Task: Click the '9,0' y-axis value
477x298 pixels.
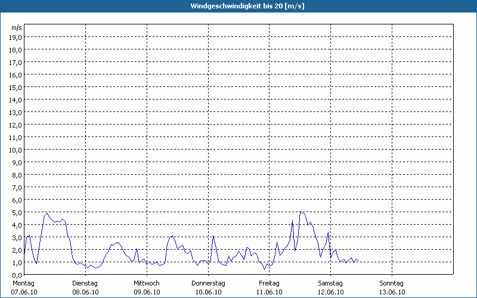Action: coord(17,163)
